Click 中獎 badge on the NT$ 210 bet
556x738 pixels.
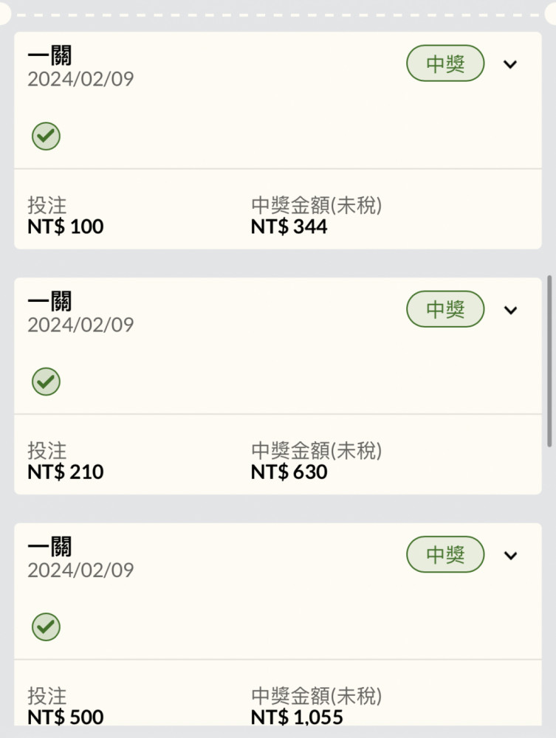[445, 308]
